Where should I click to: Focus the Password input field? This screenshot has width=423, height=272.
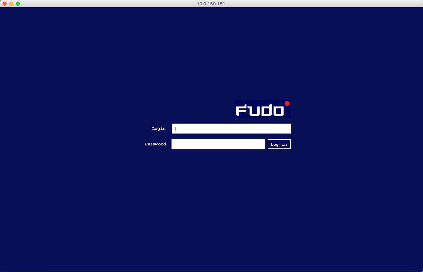[x=218, y=144]
